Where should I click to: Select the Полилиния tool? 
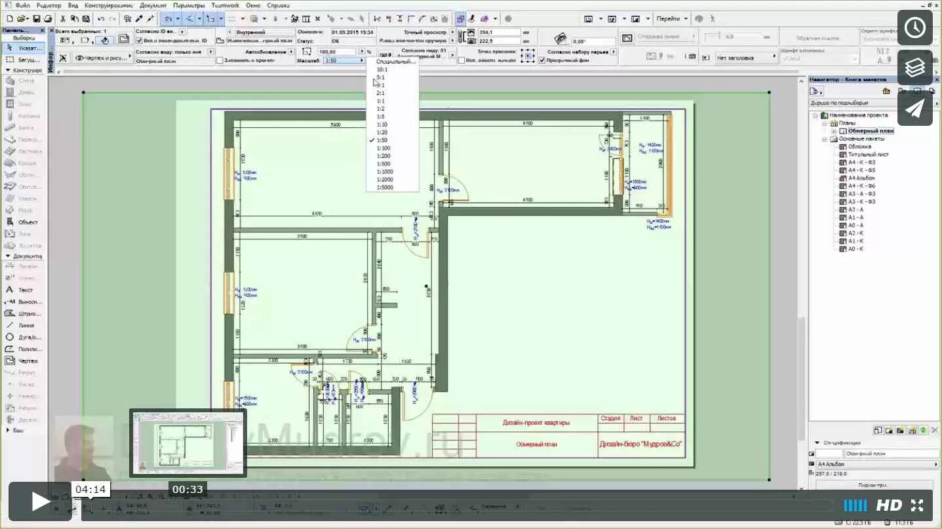tap(23, 349)
